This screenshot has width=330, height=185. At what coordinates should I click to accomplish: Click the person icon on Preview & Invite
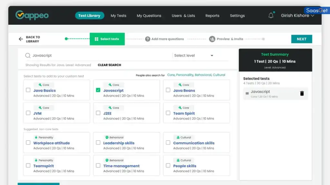(212, 39)
